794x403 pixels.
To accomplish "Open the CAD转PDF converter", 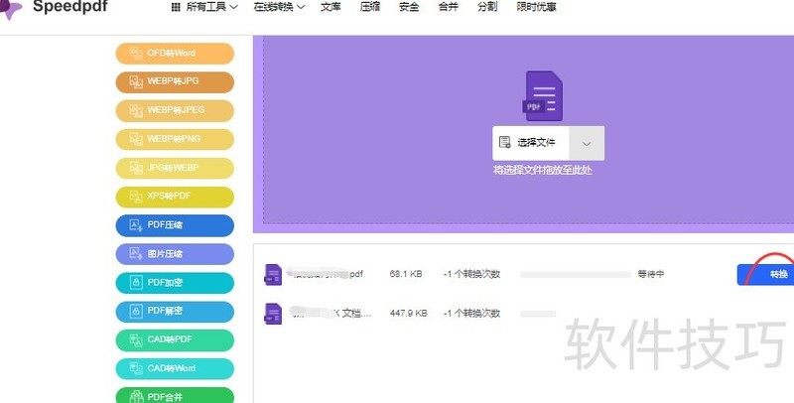I will click(x=175, y=340).
